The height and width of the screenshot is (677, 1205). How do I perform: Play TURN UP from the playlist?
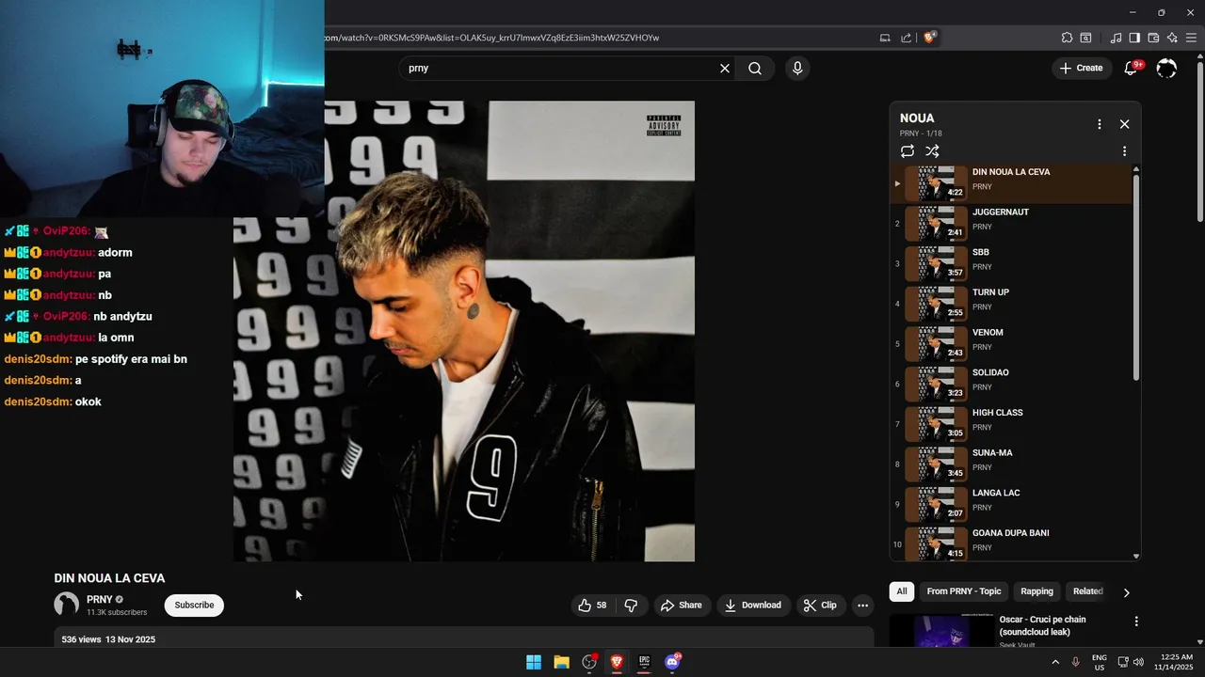1012,304
